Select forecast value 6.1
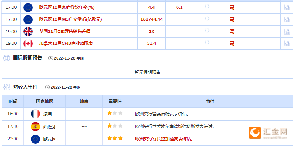 [180, 7]
